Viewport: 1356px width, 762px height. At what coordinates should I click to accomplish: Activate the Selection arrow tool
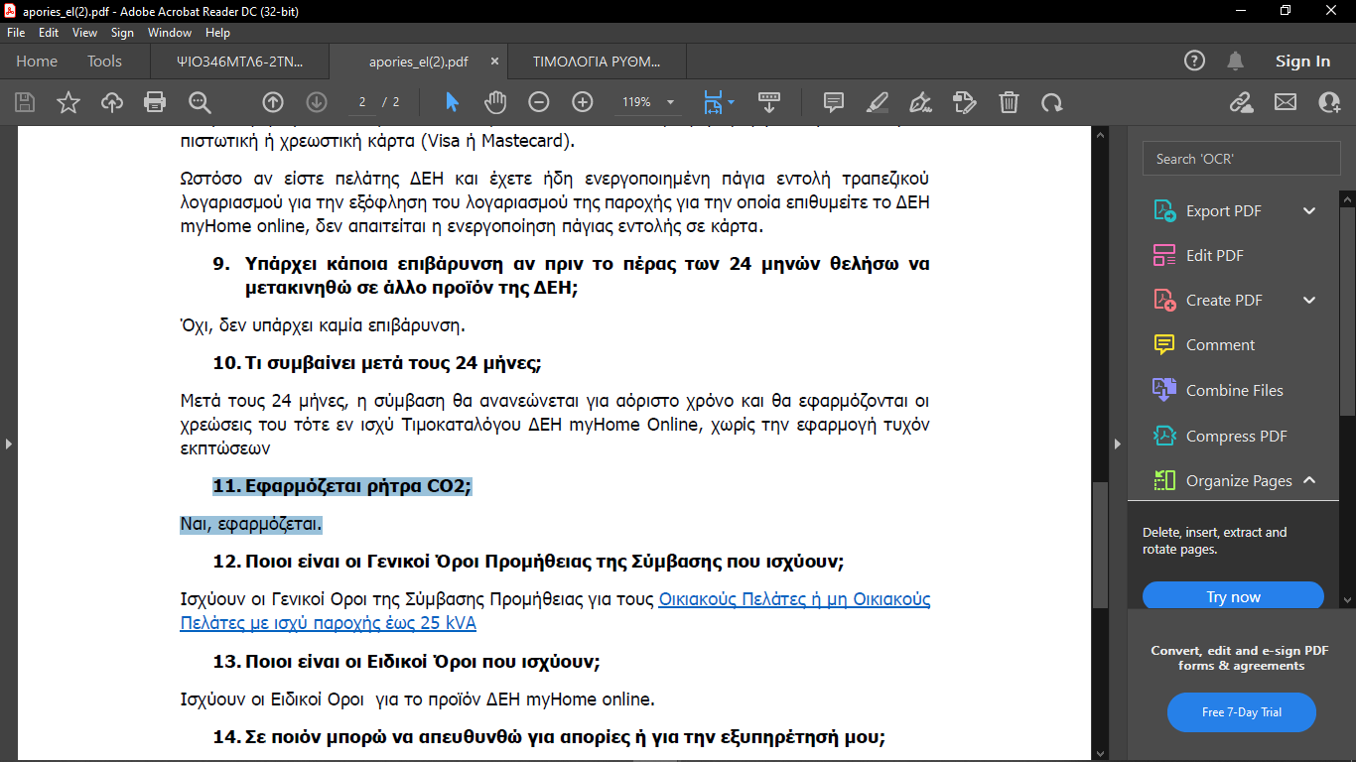(452, 102)
